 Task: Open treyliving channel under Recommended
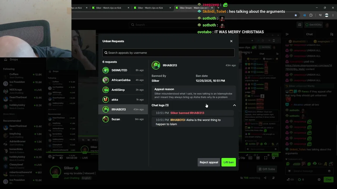[x=23, y=135]
